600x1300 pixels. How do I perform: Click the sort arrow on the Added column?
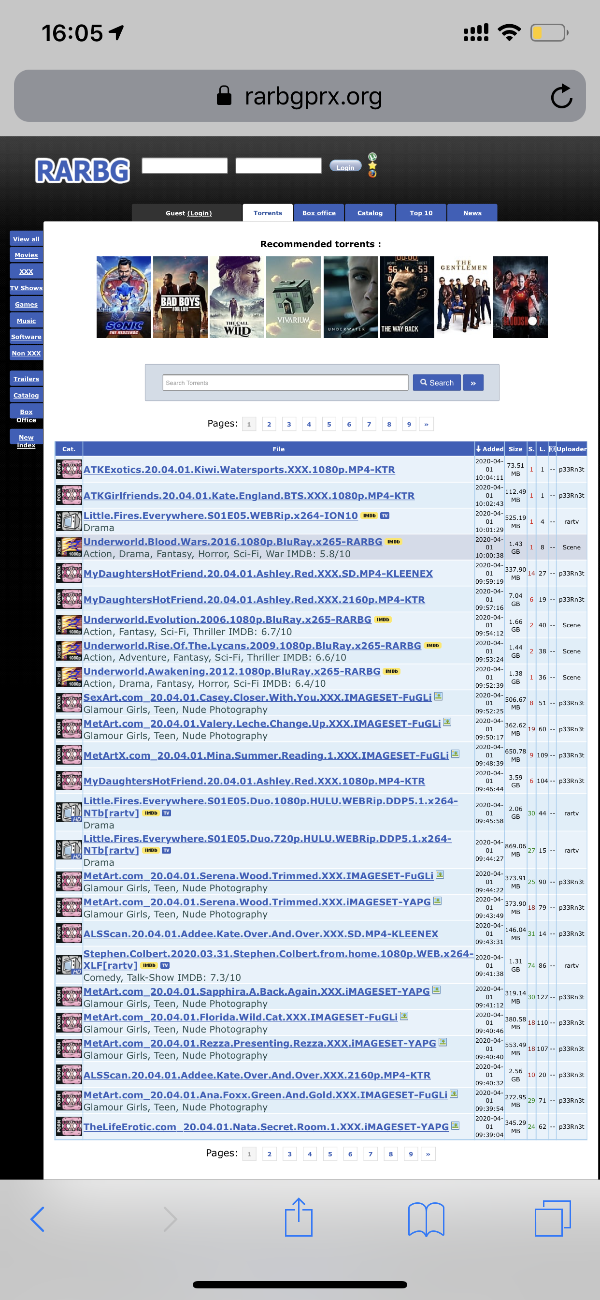coord(478,449)
